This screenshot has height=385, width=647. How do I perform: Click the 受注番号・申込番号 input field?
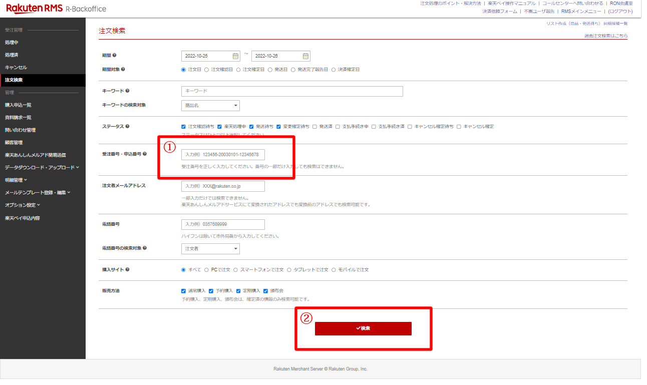pos(223,155)
